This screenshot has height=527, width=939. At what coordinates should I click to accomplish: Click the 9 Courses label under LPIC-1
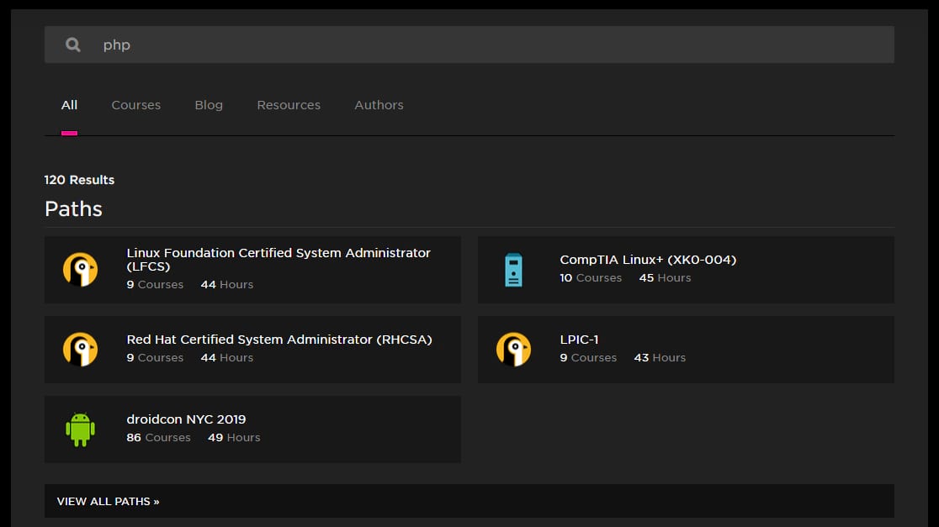coord(588,357)
